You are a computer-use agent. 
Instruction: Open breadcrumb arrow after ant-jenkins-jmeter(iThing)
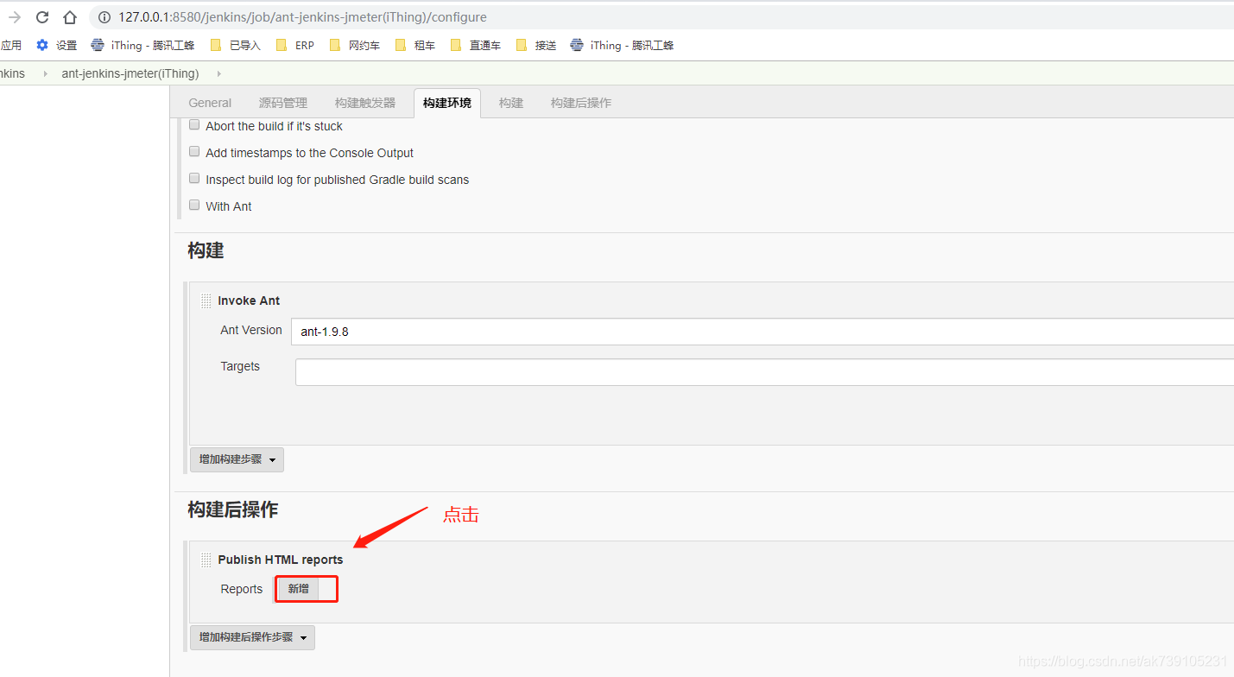point(218,73)
